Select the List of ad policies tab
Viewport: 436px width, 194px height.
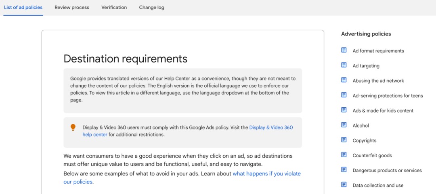23,7
